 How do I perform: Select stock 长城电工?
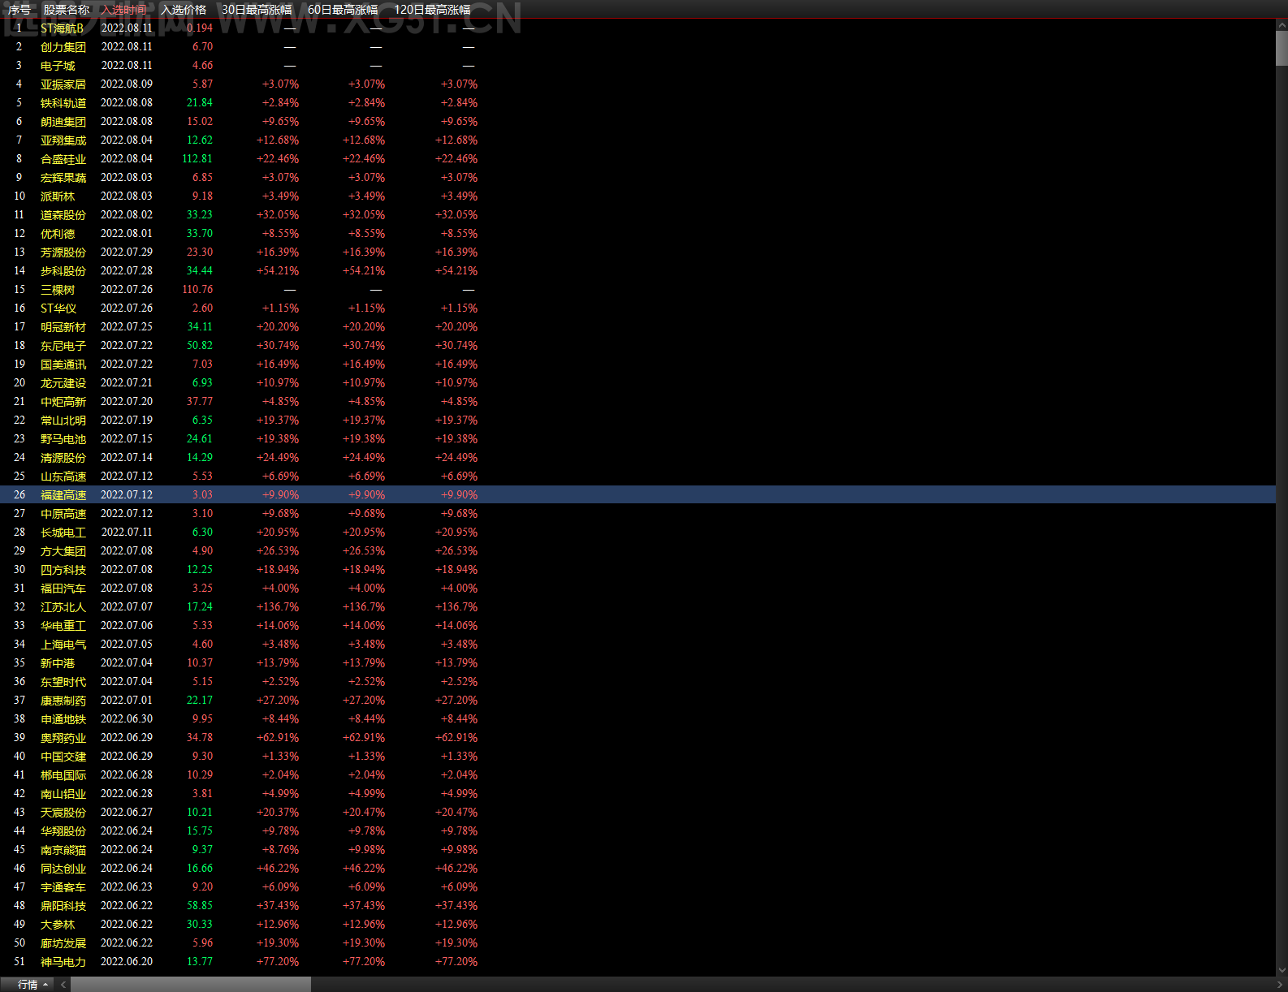pyautogui.click(x=63, y=533)
